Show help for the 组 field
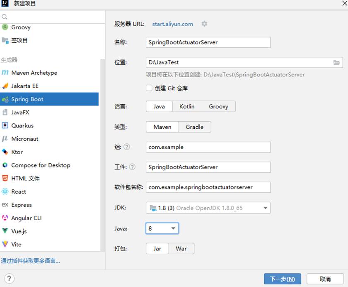 (x=126, y=147)
